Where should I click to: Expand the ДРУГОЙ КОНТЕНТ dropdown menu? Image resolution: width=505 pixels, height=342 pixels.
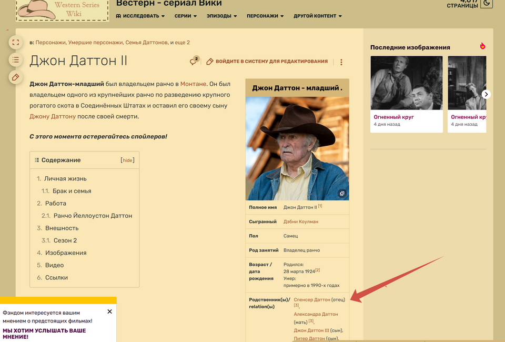tap(318, 16)
